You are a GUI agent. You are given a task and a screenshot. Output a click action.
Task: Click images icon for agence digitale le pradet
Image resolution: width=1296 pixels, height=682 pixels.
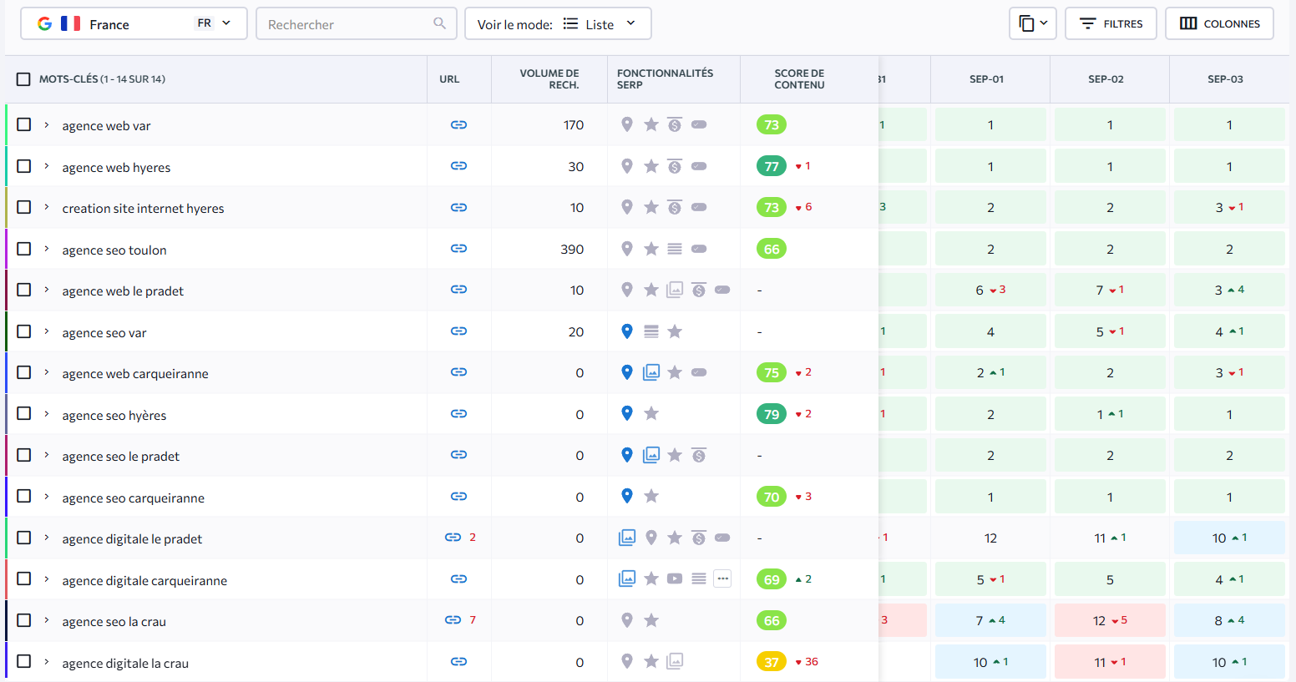(x=627, y=538)
